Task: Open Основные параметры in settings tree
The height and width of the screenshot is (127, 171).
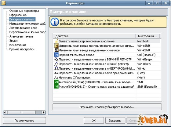Action: pos(24,11)
